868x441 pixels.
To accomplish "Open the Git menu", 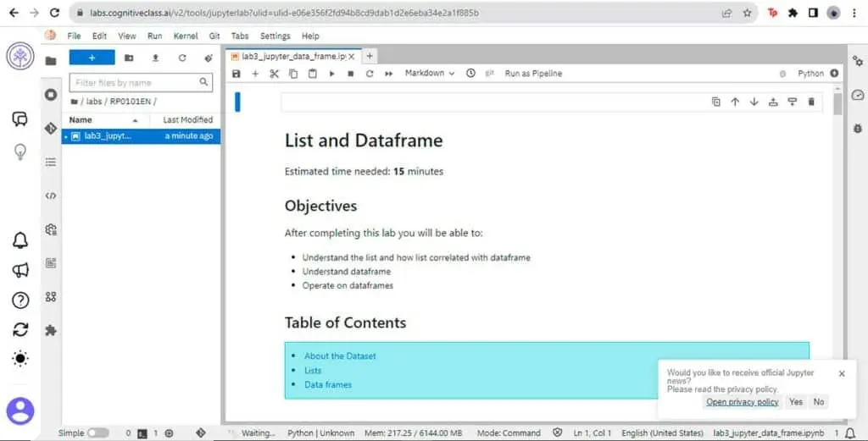I will pos(214,36).
